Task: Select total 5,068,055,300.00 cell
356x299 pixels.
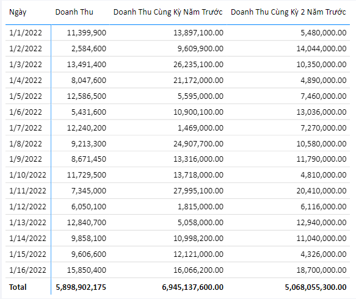Action: click(316, 287)
